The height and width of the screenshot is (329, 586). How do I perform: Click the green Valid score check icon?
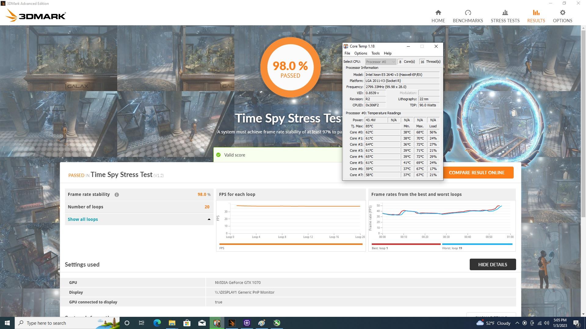[x=218, y=155]
